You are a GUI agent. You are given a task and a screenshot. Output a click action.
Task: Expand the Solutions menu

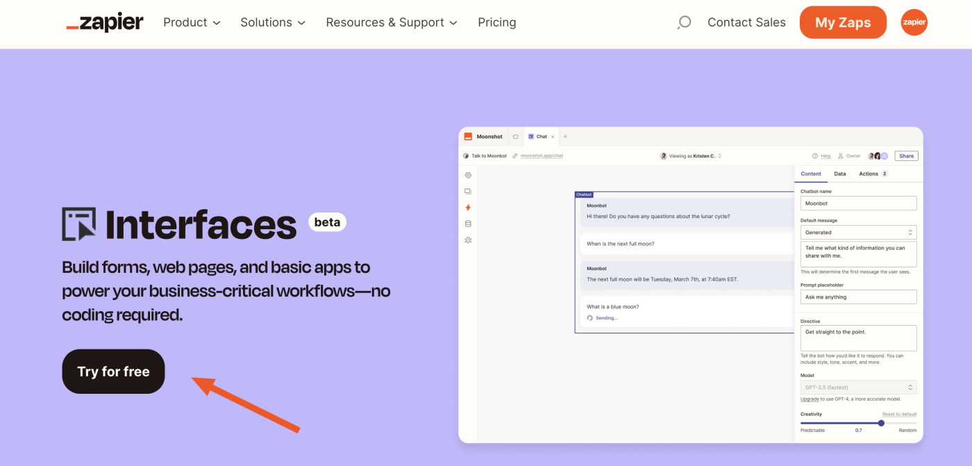(x=273, y=22)
